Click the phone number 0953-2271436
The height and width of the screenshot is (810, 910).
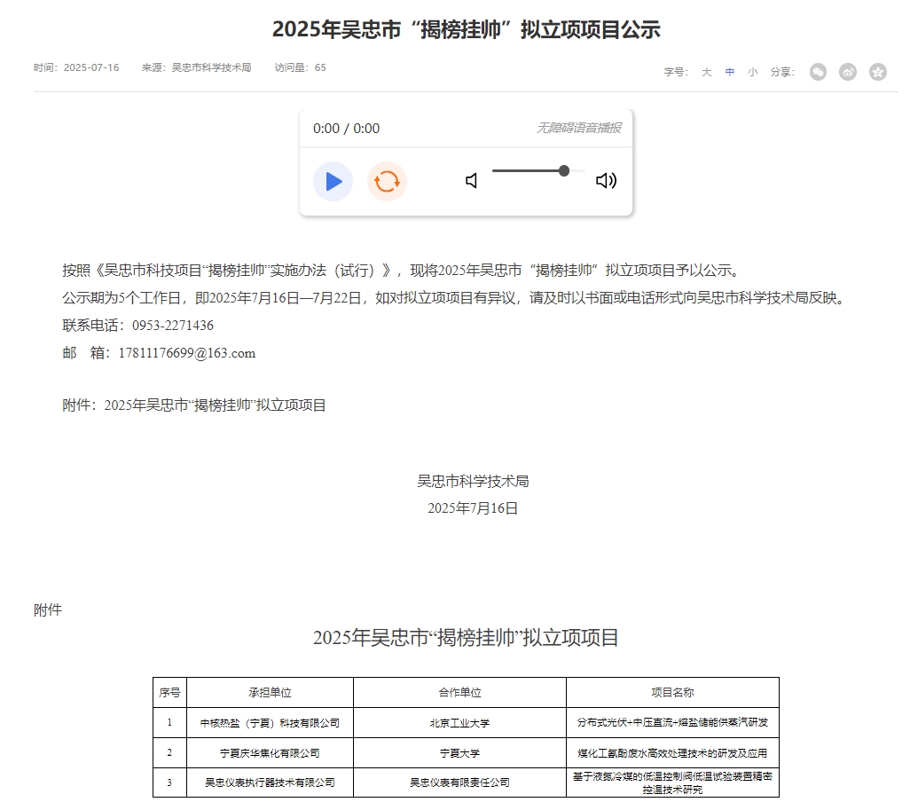(173, 326)
